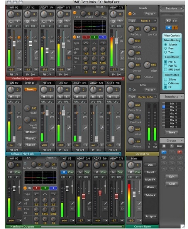Enable Post FX level meter
The image size is (188, 229).
pyautogui.click(x=166, y=66)
